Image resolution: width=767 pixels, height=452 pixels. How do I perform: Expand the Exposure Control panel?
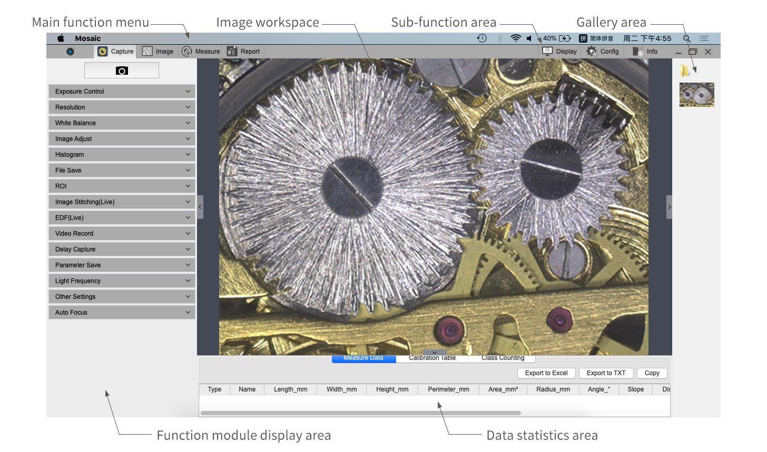click(x=122, y=92)
